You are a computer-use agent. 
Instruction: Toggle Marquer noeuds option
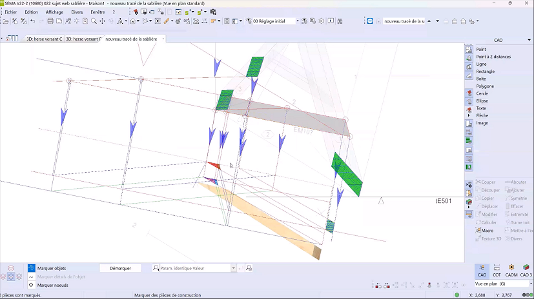(x=52, y=285)
